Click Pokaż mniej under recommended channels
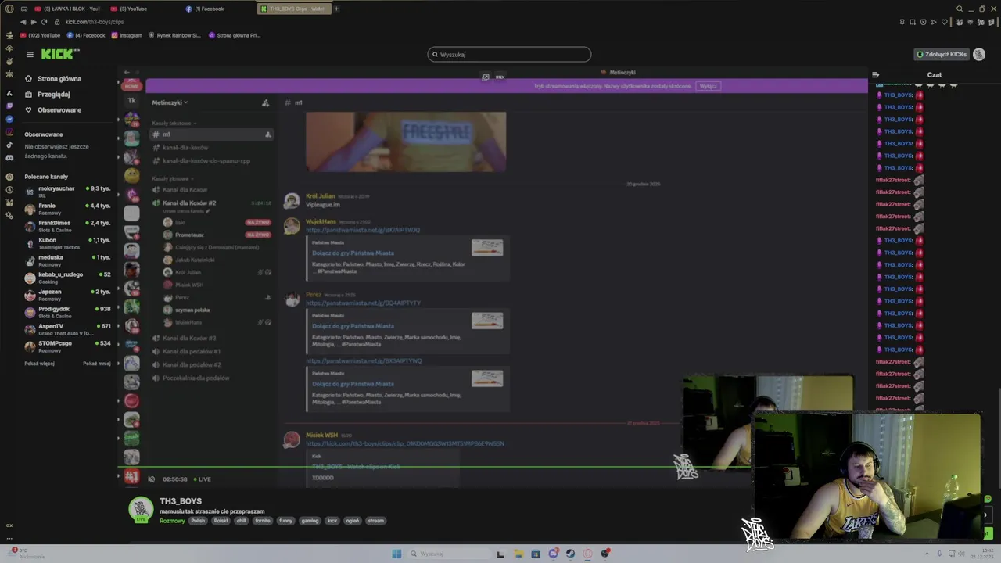Image resolution: width=1001 pixels, height=563 pixels. point(97,364)
